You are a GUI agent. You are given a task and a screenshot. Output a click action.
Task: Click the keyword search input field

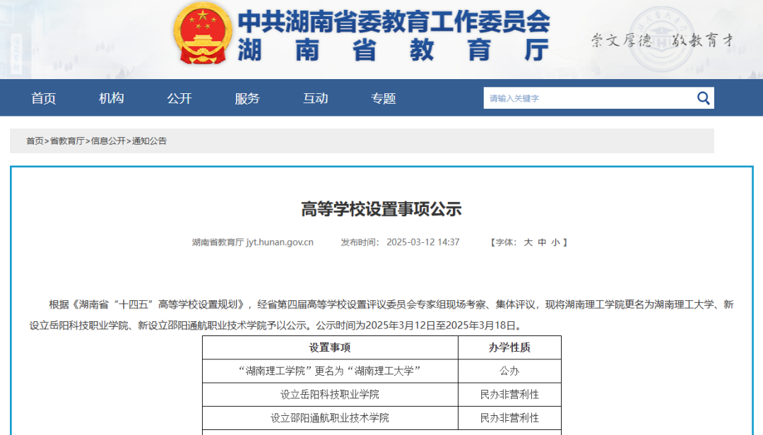[586, 98]
